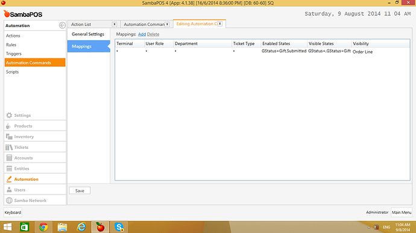Open the Automation section pencil icon
This screenshot has height=233, width=416.
tap(9, 179)
